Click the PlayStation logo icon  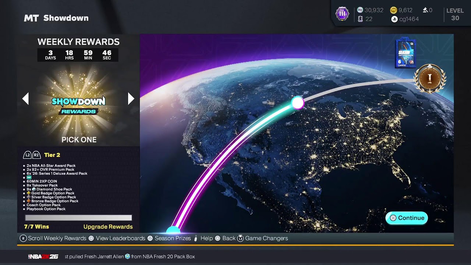pyautogui.click(x=394, y=19)
